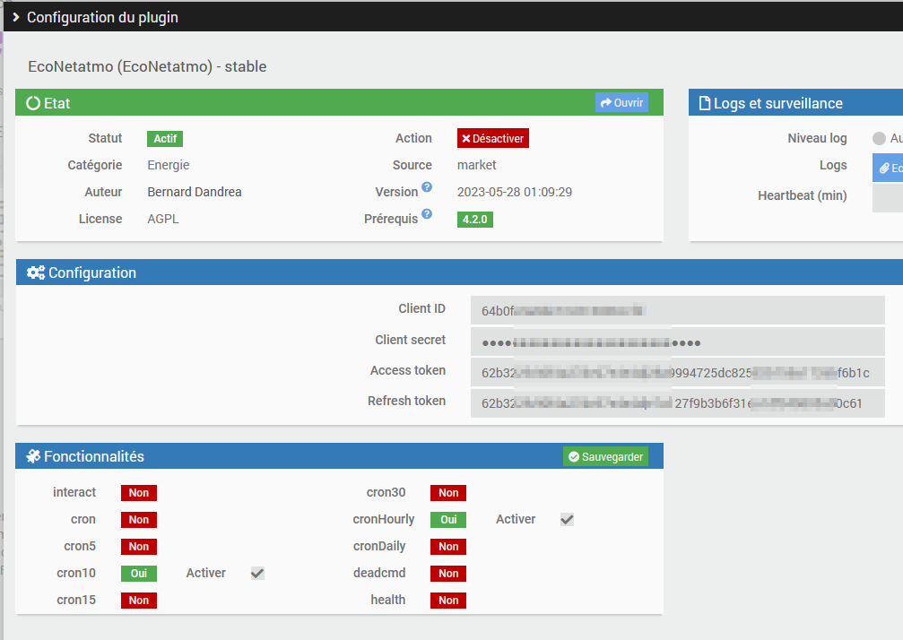Click the cron Non badge
This screenshot has width=903, height=640.
[139, 520]
